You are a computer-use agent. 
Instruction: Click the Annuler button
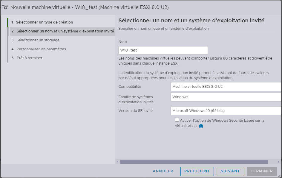click(x=163, y=171)
